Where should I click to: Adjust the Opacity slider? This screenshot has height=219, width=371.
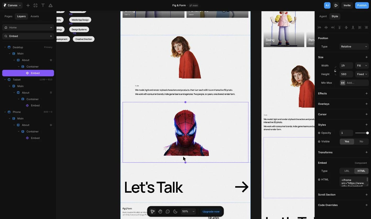[x=362, y=133]
